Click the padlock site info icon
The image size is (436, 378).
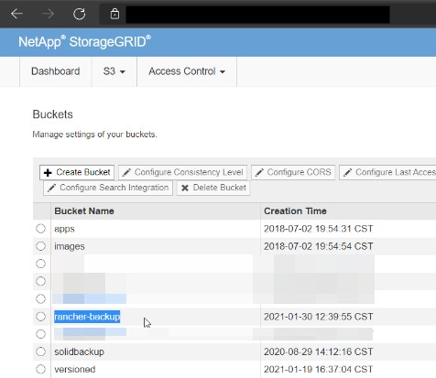(x=114, y=14)
